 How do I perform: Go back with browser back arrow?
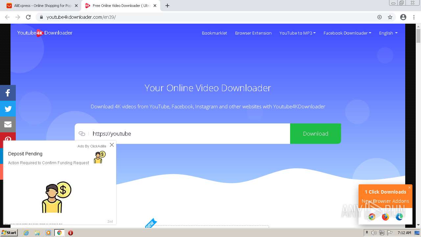click(7, 17)
